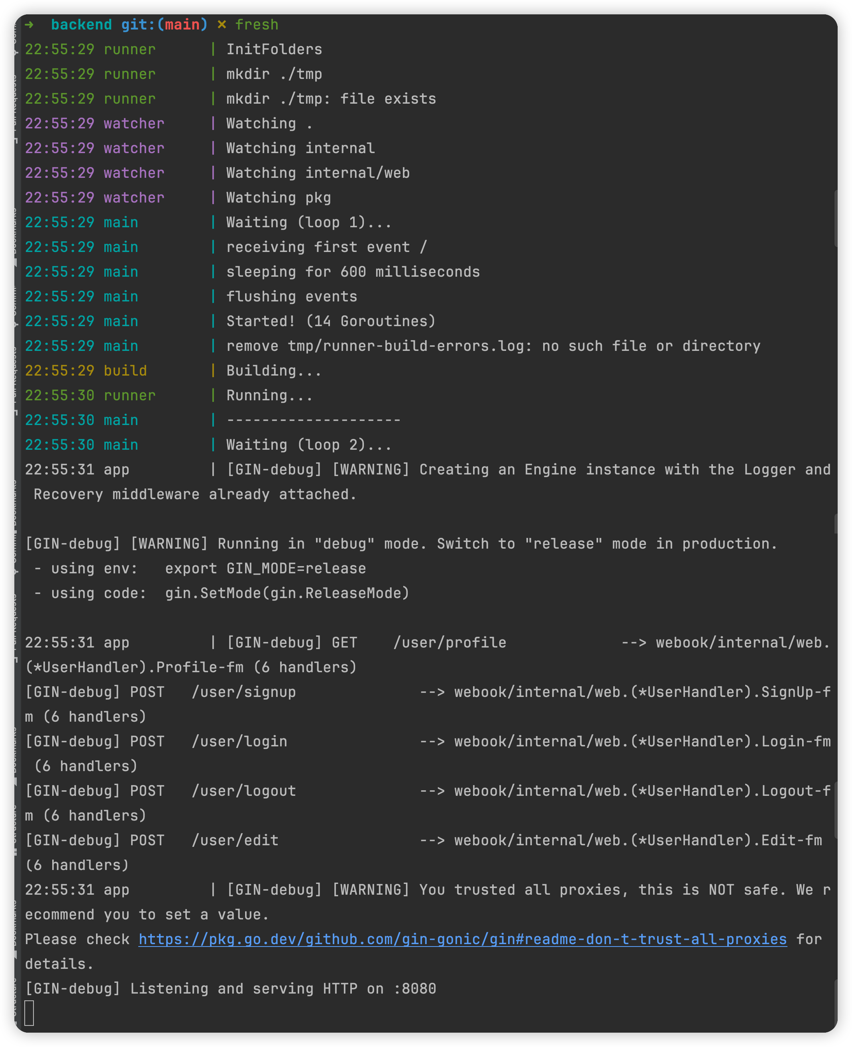852x1047 pixels.
Task: Click the yellow 'build' process label
Action: pos(125,370)
